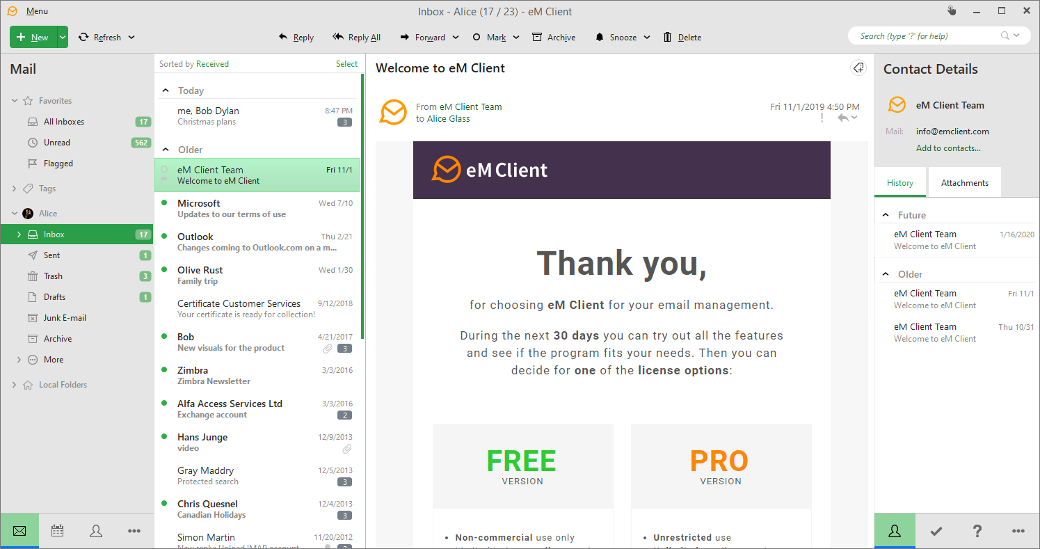Screen dimensions: 1040x549
Task: Toggle read status dot on Olive Rust email
Action: coord(164,269)
